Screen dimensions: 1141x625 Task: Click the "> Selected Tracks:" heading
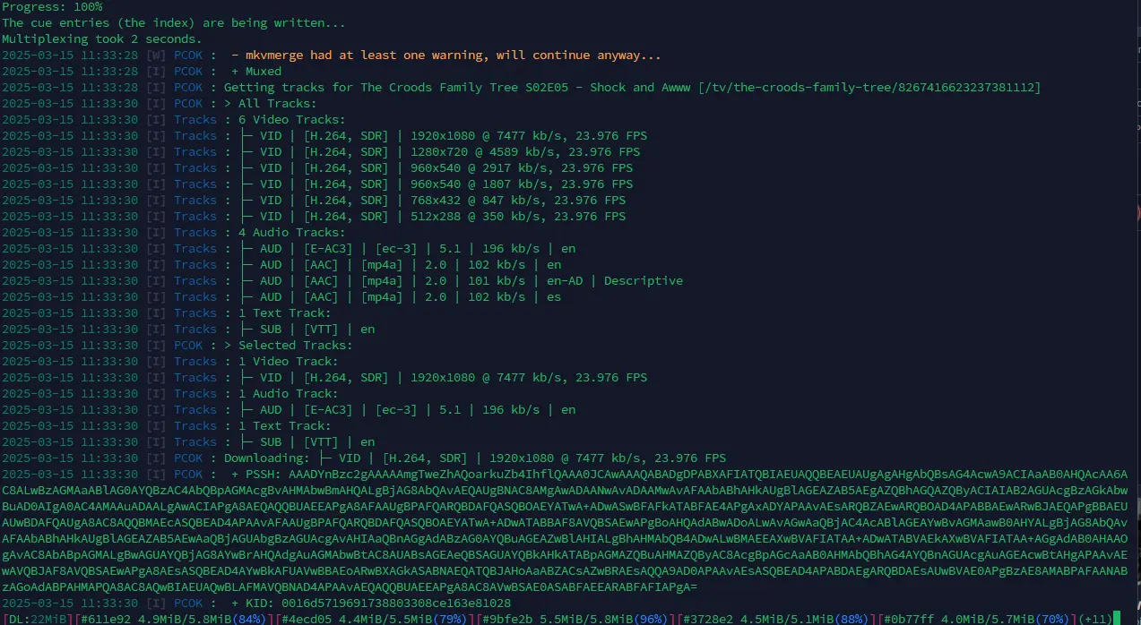pos(289,346)
